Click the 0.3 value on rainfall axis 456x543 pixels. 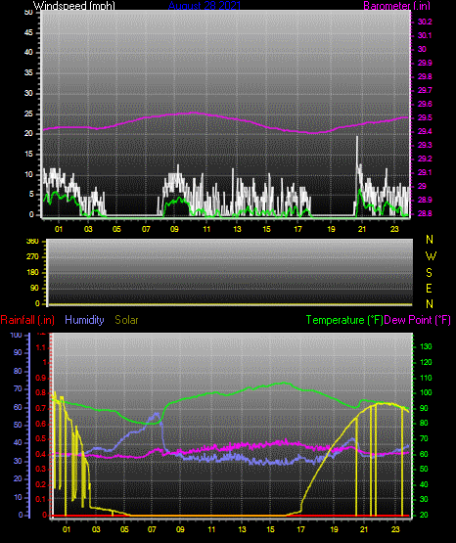(x=41, y=470)
